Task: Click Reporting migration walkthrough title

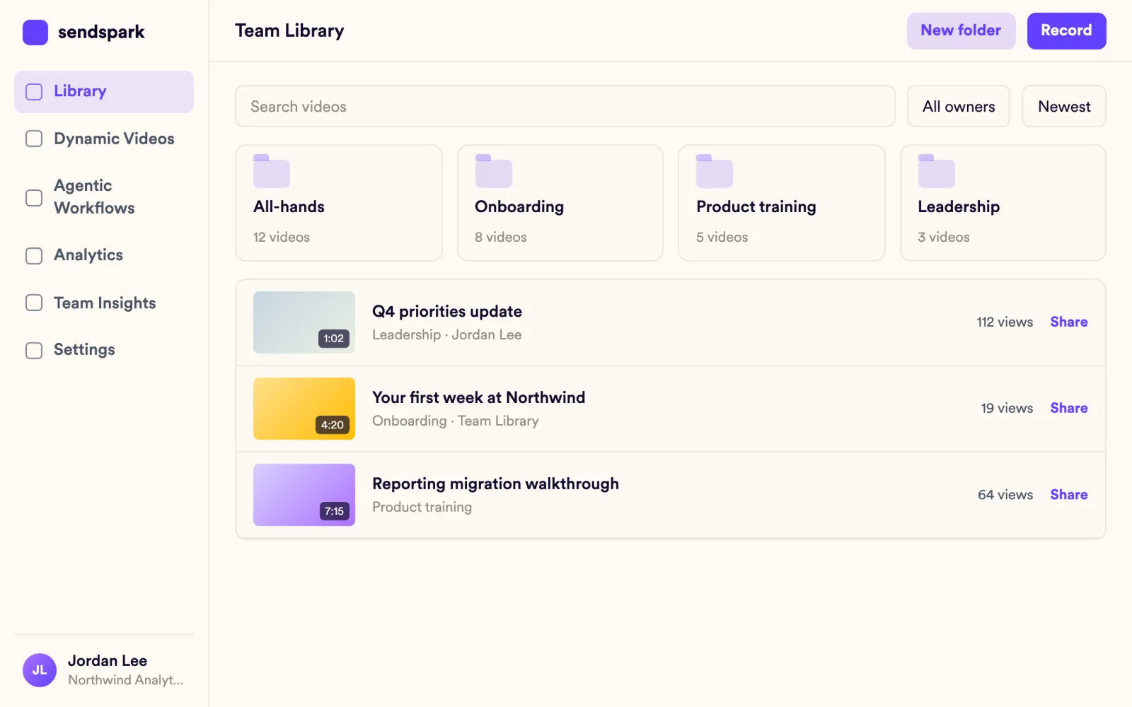Action: point(495,484)
